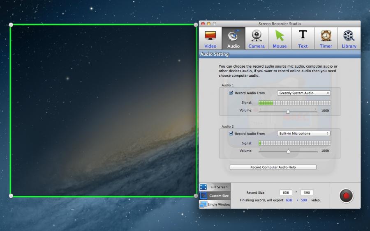Choose Single Window recording mode
The image size is (370, 231).
215,204
